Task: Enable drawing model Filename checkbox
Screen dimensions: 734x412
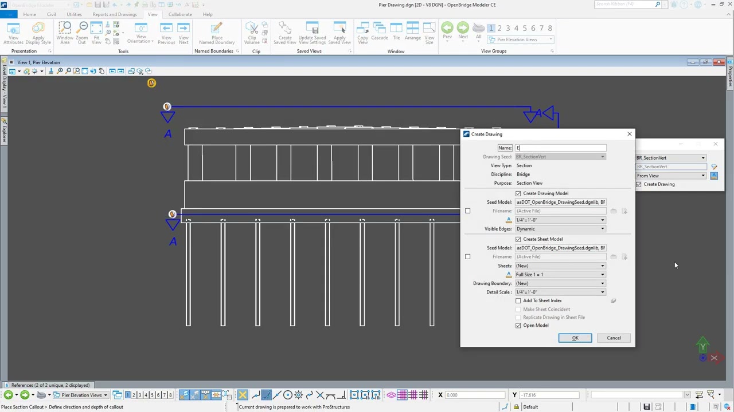Action: [467, 211]
